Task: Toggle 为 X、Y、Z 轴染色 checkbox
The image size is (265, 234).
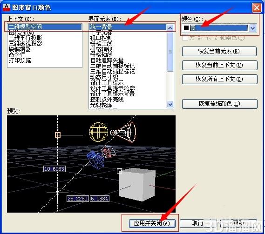Action: [185, 38]
